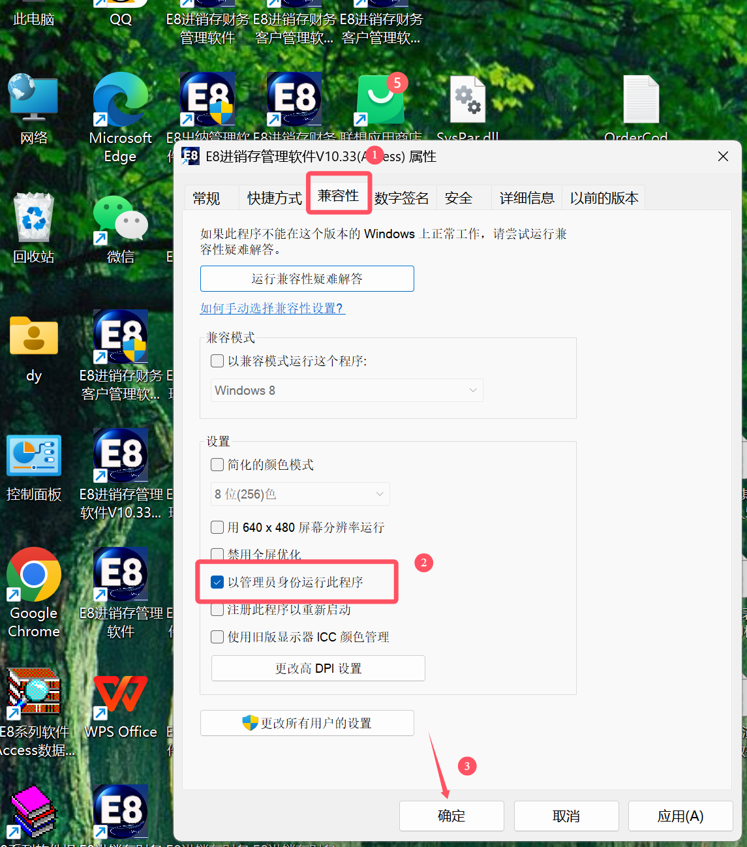This screenshot has height=847, width=747.
Task: Toggle the 禁用全屏优化 checkbox
Action: (x=217, y=554)
